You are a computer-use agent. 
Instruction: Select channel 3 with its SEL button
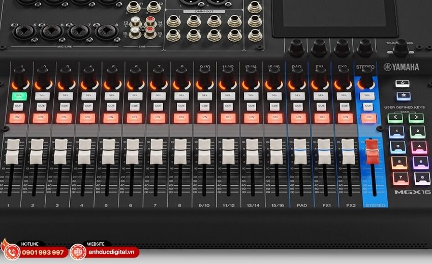click(x=66, y=96)
